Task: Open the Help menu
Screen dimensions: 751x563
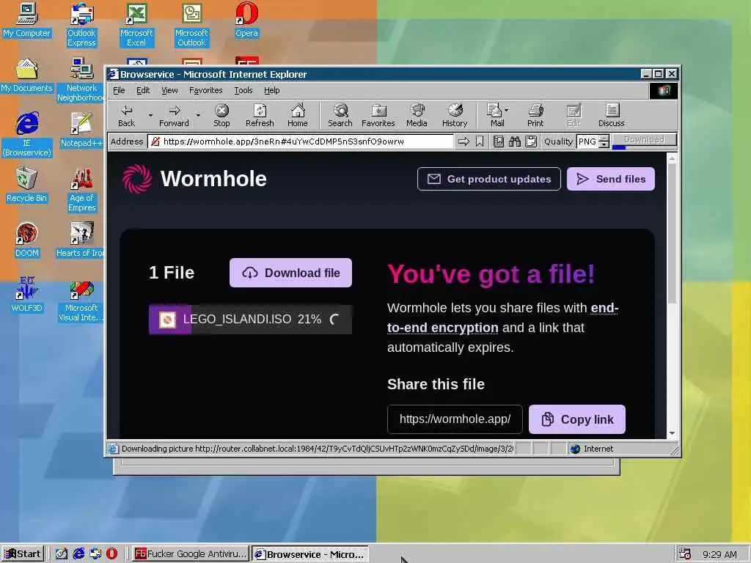Action: coord(271,90)
